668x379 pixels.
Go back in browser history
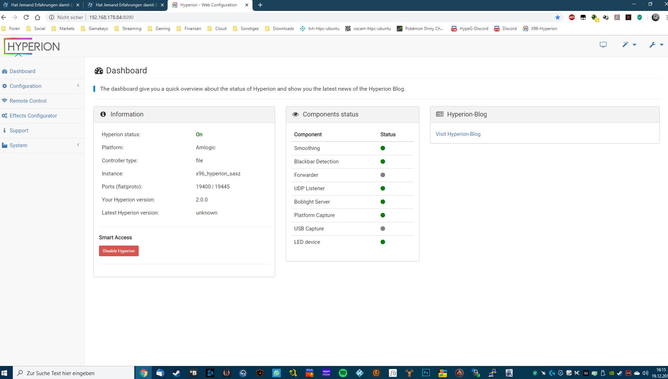pos(4,17)
